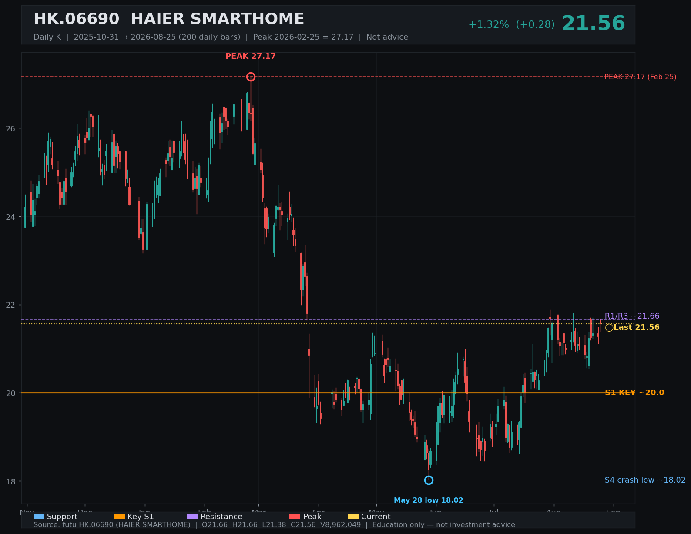The image size is (691, 534).
Task: Click the 24 y-axis tick label
Action: pyautogui.click(x=11, y=217)
